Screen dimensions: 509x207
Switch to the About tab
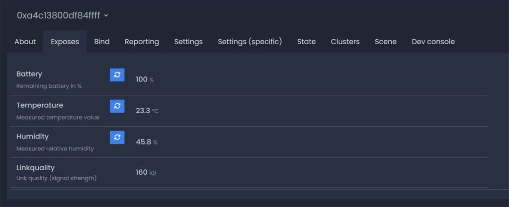coord(25,42)
